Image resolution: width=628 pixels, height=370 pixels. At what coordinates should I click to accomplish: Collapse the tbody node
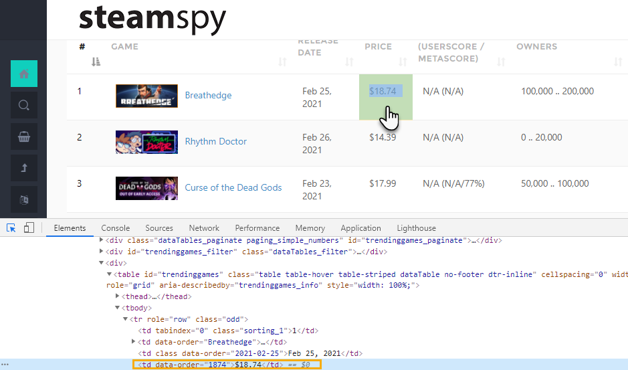[x=117, y=308]
